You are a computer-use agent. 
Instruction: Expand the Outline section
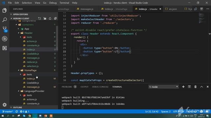[17, 108]
